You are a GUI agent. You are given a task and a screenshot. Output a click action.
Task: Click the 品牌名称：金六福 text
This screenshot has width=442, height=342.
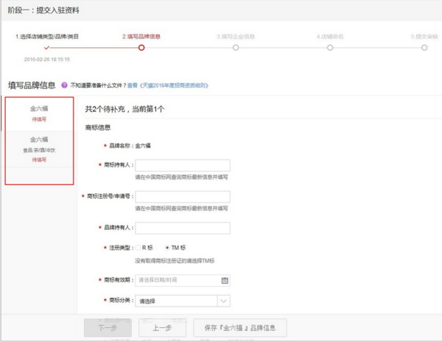coord(130,145)
